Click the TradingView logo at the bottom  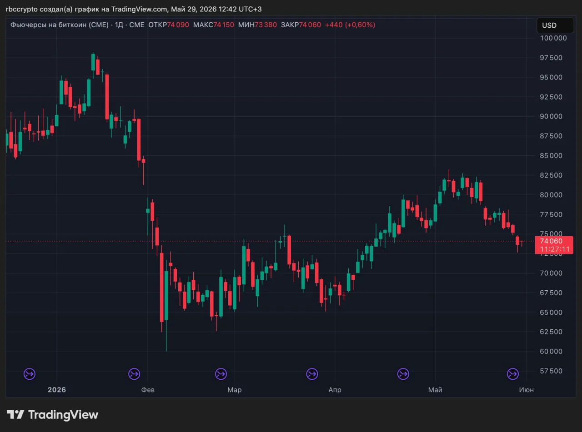coord(52,415)
